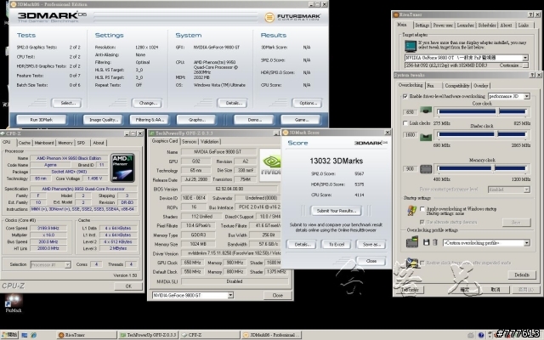Click the core clock value field showing 650
Viewport: 544px width, 340px height.
click(x=410, y=112)
